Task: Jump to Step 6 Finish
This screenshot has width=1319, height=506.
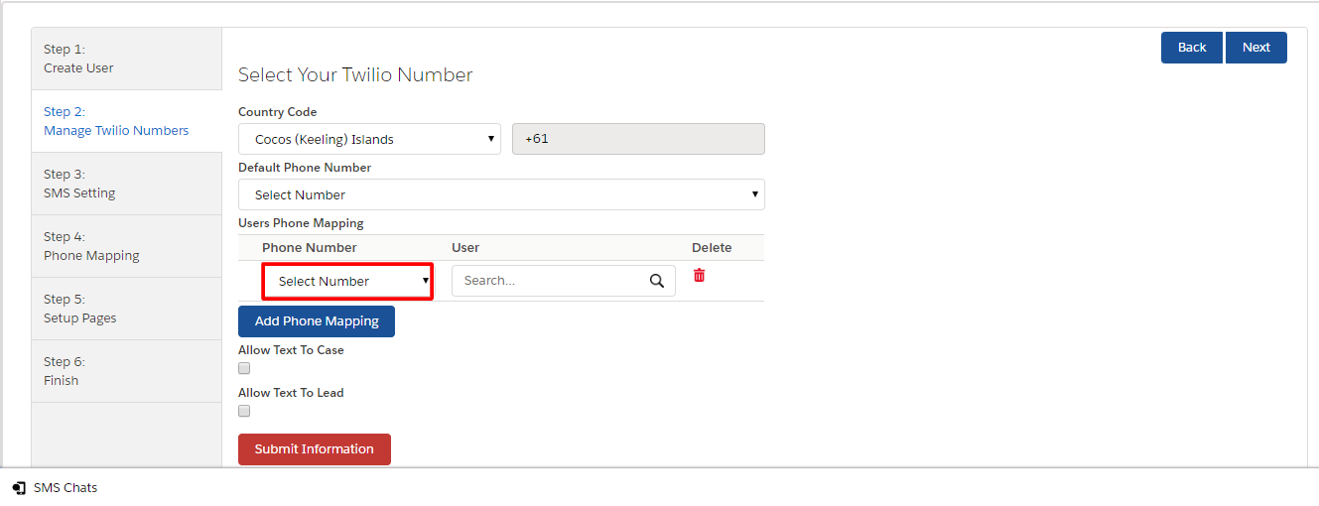Action: point(127,371)
